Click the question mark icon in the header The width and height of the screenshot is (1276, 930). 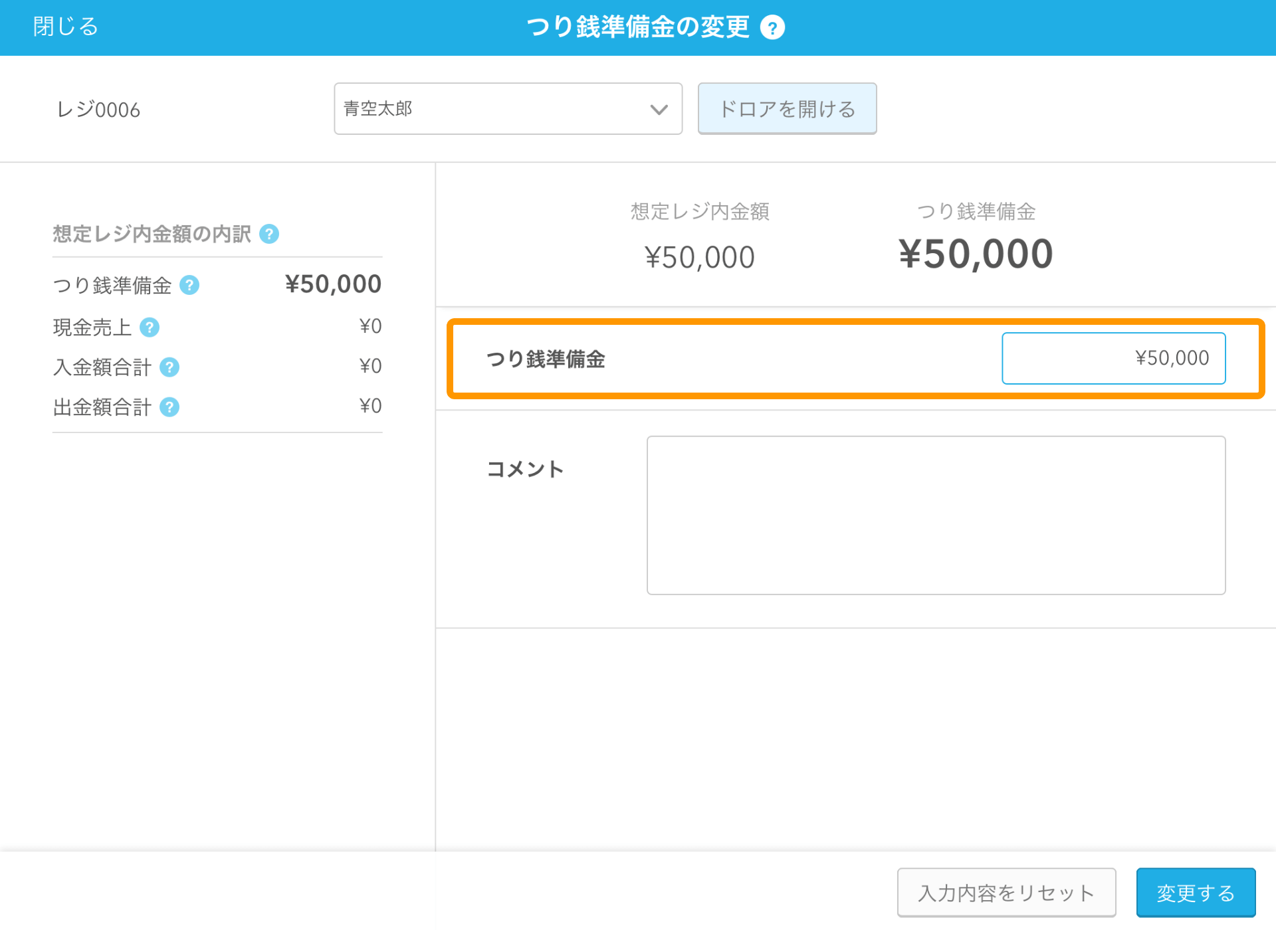coord(773,27)
